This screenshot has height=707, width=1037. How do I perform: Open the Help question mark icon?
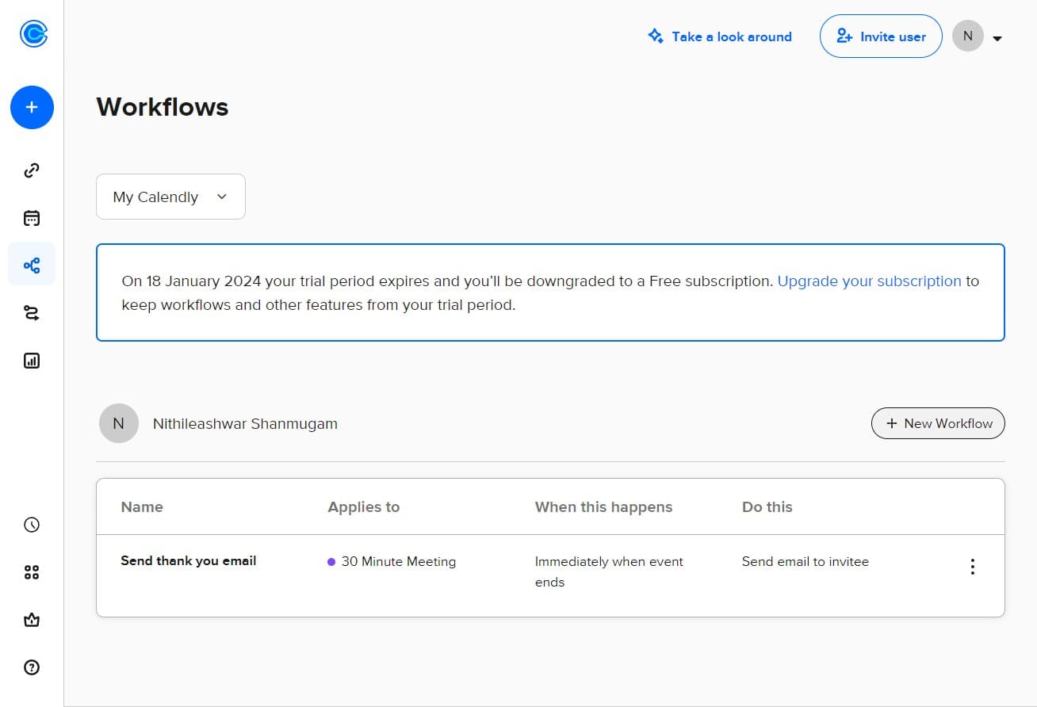point(32,667)
